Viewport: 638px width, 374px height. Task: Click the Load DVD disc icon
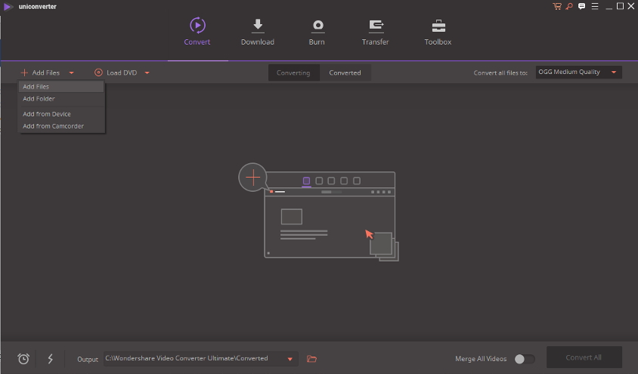click(98, 73)
